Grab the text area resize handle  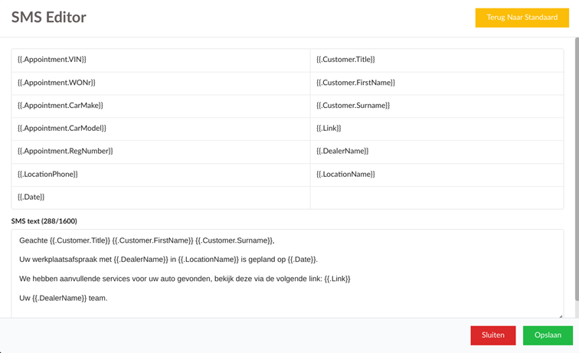tap(560, 315)
